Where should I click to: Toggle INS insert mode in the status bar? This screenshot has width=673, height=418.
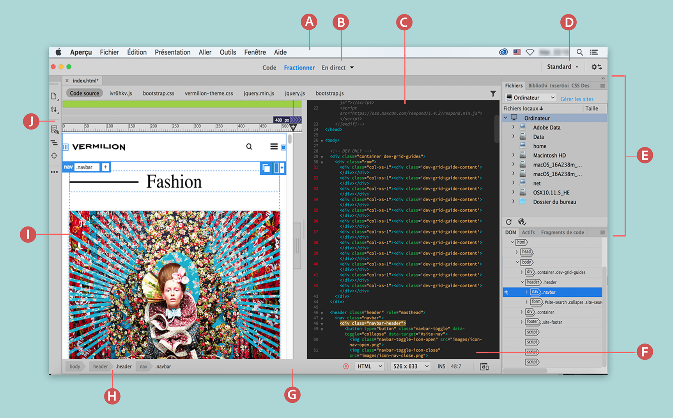coord(441,366)
